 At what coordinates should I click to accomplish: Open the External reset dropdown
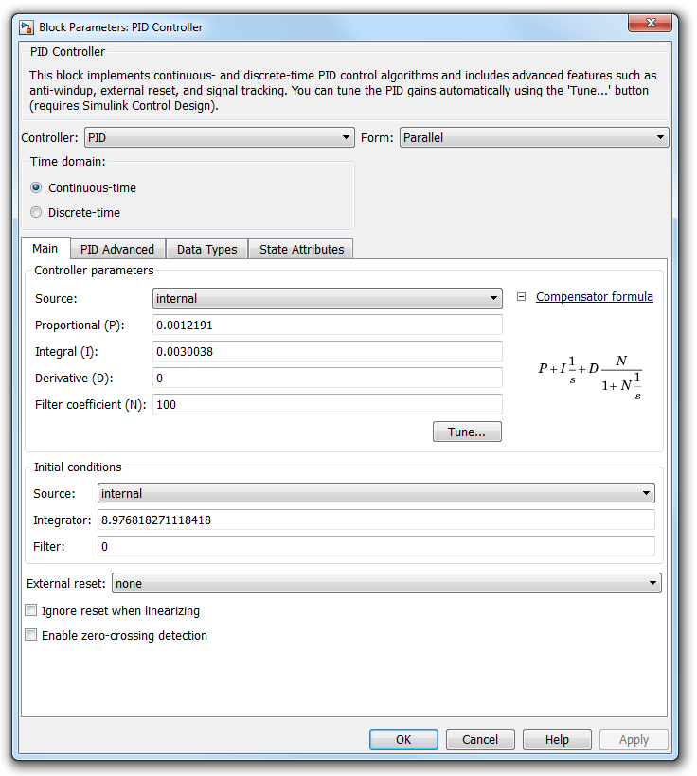(x=386, y=584)
